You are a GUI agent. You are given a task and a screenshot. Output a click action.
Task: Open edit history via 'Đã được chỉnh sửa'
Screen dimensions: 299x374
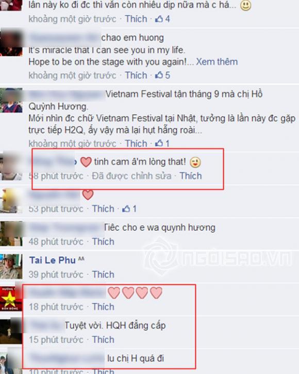click(x=131, y=176)
